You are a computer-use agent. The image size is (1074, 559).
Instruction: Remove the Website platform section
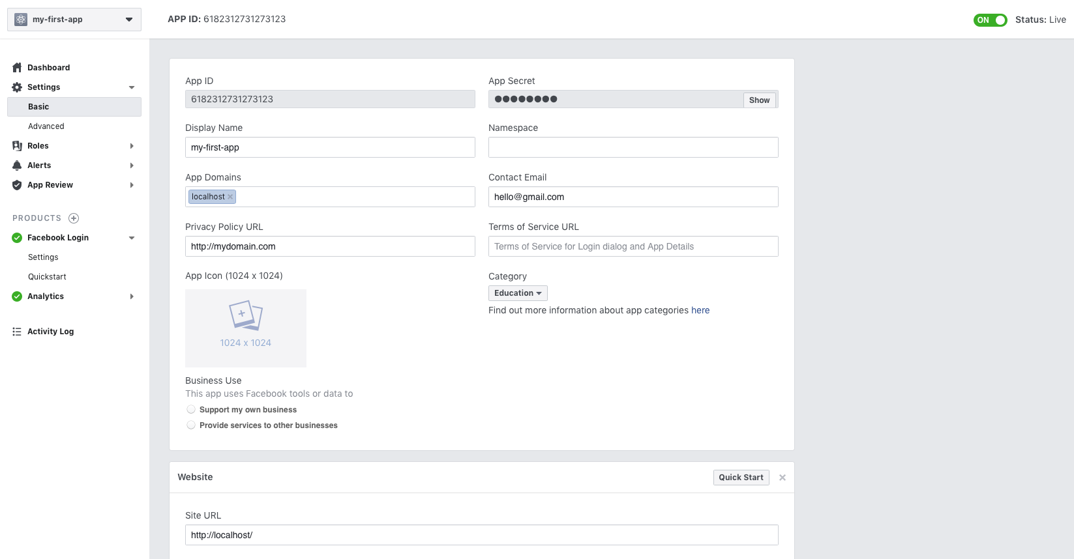(x=783, y=478)
